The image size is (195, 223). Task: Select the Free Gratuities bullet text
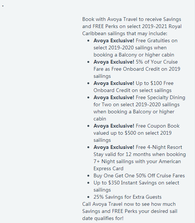pyautogui.click(x=135, y=48)
